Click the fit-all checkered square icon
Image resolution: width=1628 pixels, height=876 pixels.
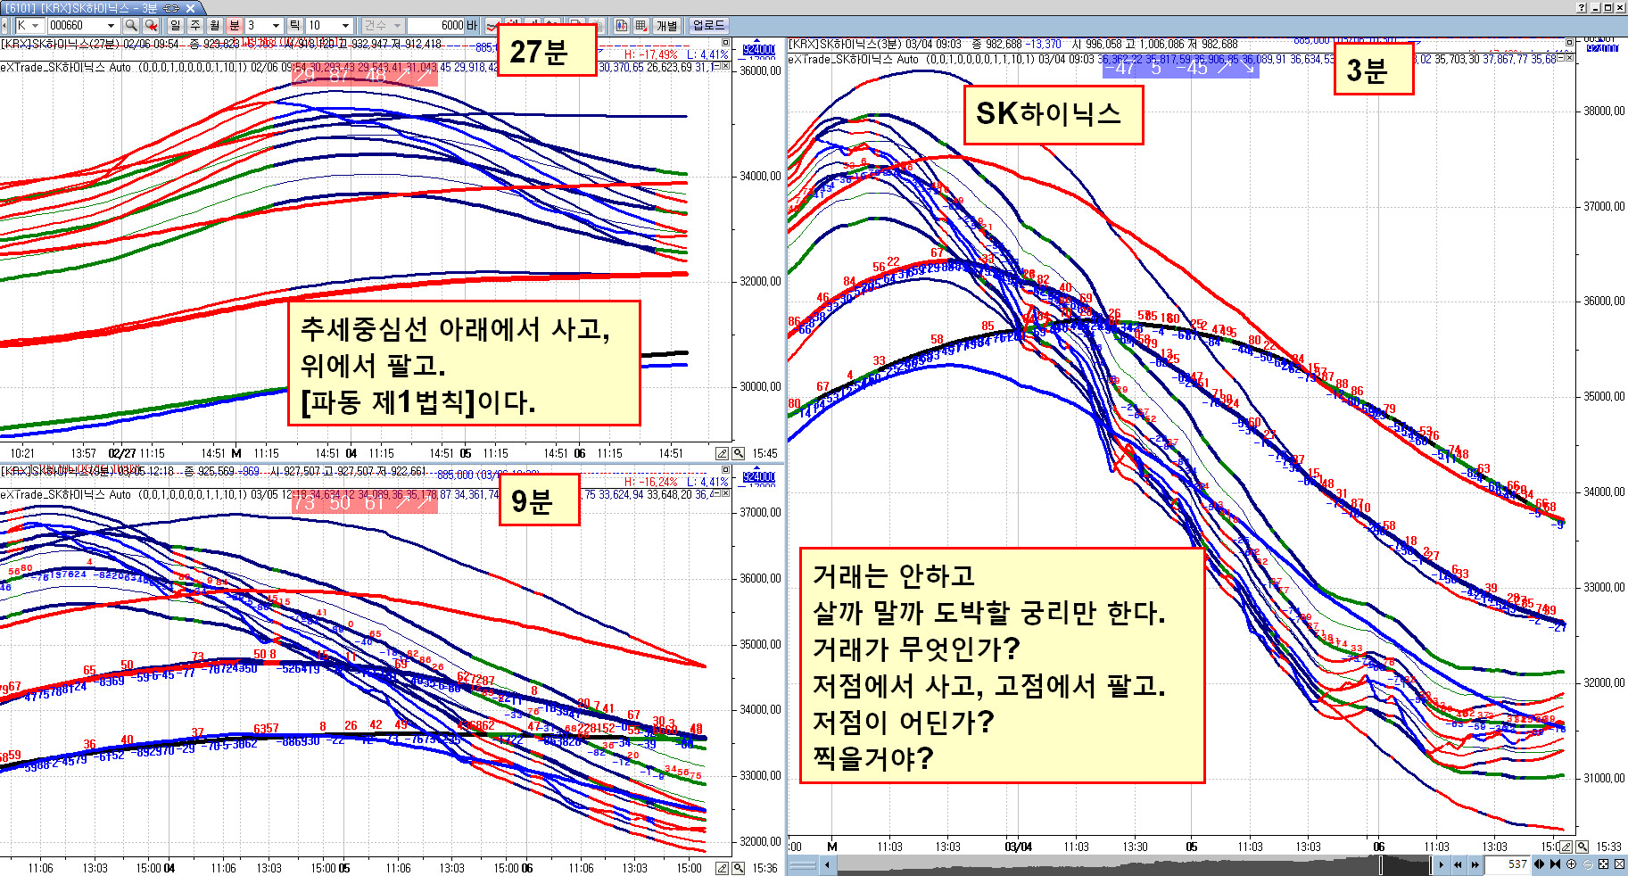point(1603,864)
